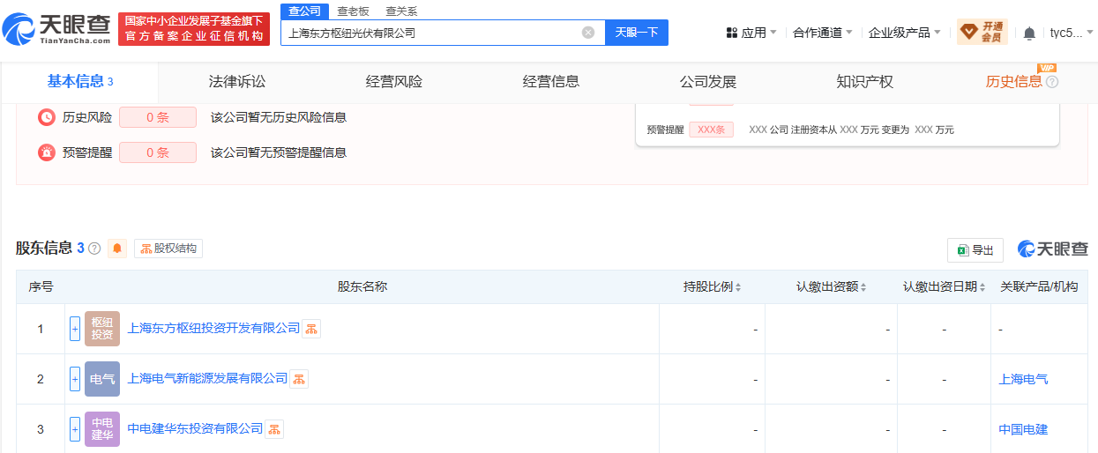Open the 合作通道 dropdown

point(822,33)
